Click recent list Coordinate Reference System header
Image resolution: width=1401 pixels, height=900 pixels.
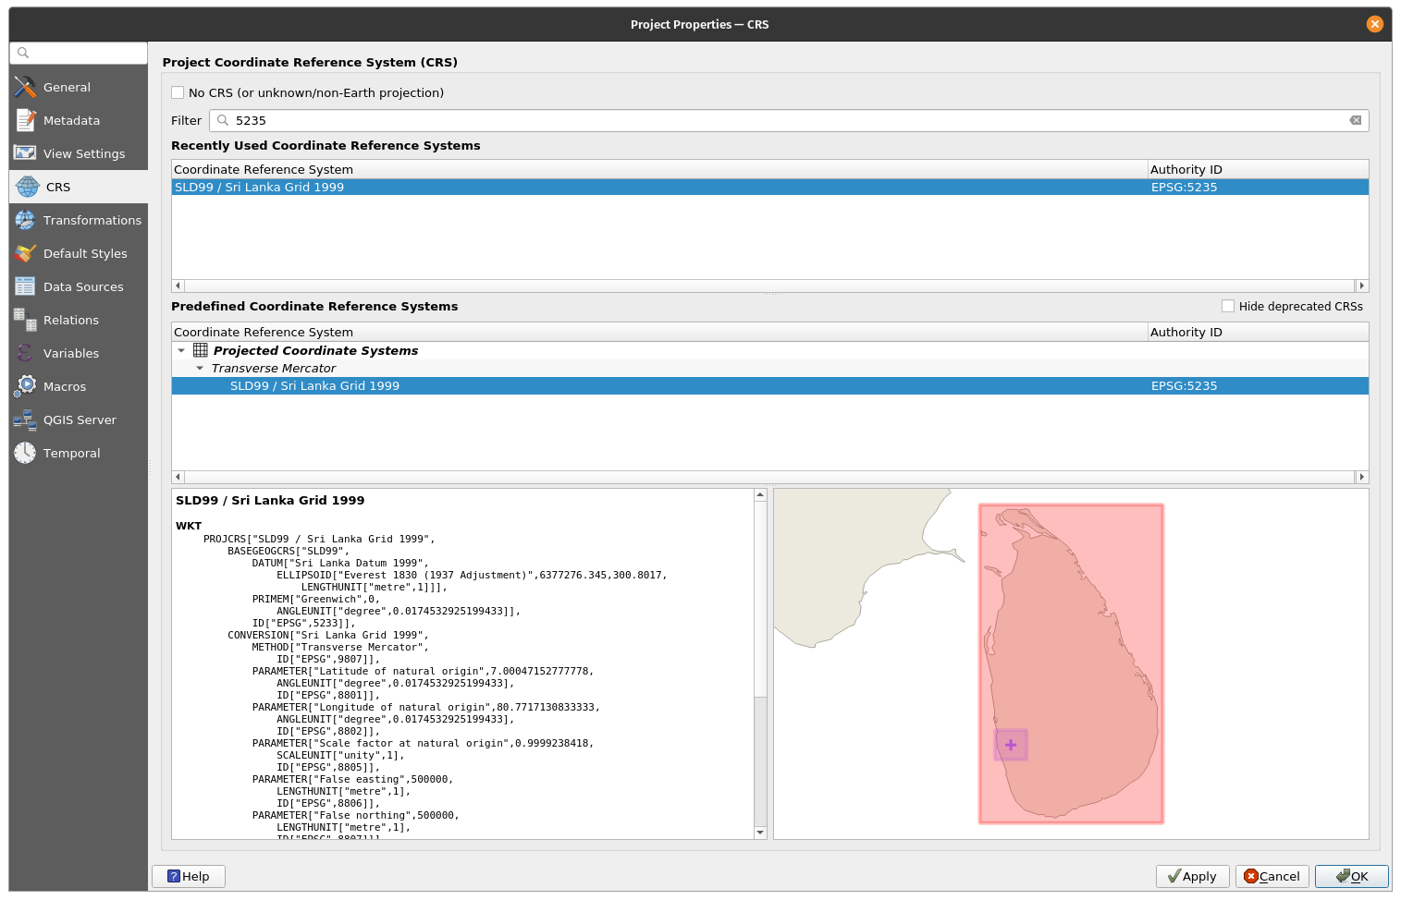coord(659,169)
